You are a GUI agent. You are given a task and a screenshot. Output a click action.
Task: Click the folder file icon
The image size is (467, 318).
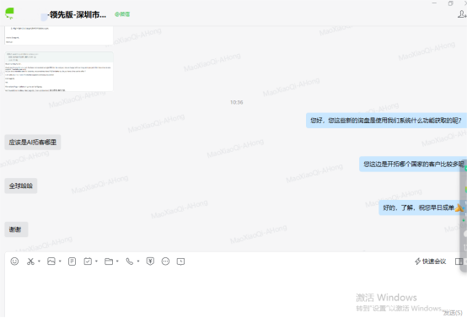109,261
